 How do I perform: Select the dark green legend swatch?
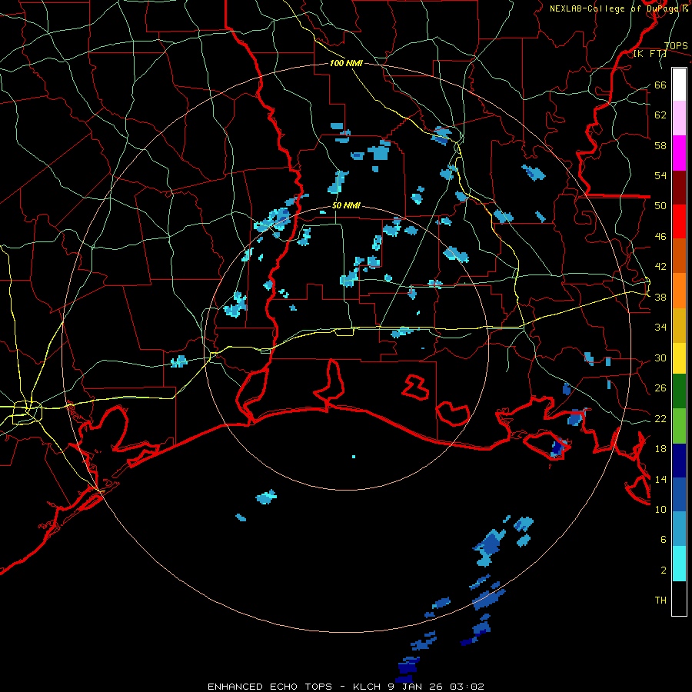point(679,391)
